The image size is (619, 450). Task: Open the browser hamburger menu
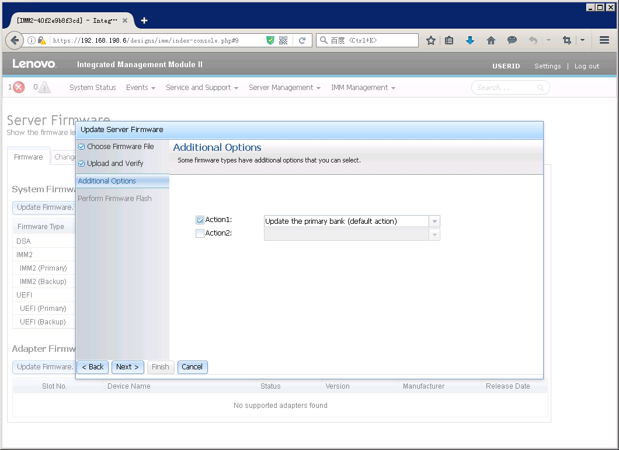(x=604, y=40)
